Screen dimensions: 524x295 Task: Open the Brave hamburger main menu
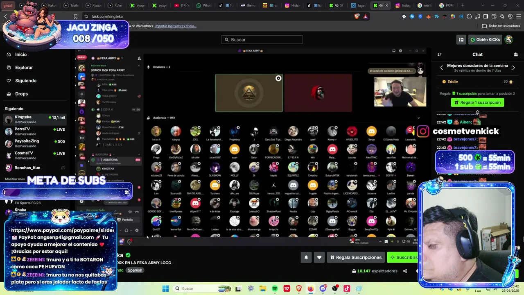click(x=518, y=16)
